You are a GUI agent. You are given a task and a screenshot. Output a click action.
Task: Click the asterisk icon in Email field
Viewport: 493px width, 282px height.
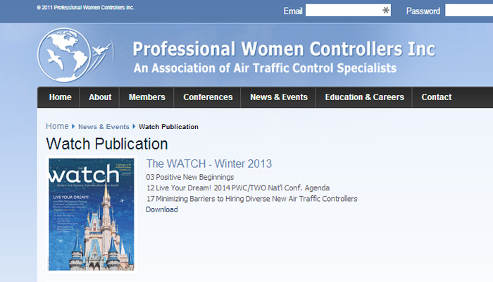click(385, 11)
